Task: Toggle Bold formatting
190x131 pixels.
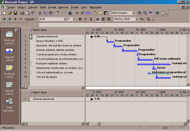Action: (80, 19)
